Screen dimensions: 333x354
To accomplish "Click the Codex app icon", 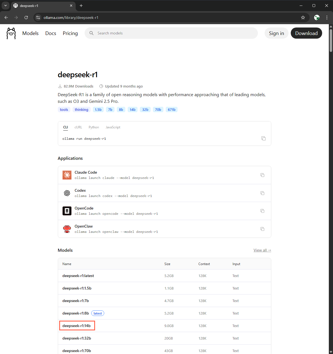I will pyautogui.click(x=67, y=193).
